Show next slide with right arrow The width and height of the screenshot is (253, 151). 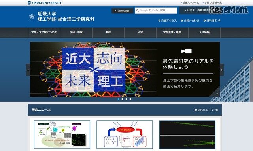tap(222, 70)
